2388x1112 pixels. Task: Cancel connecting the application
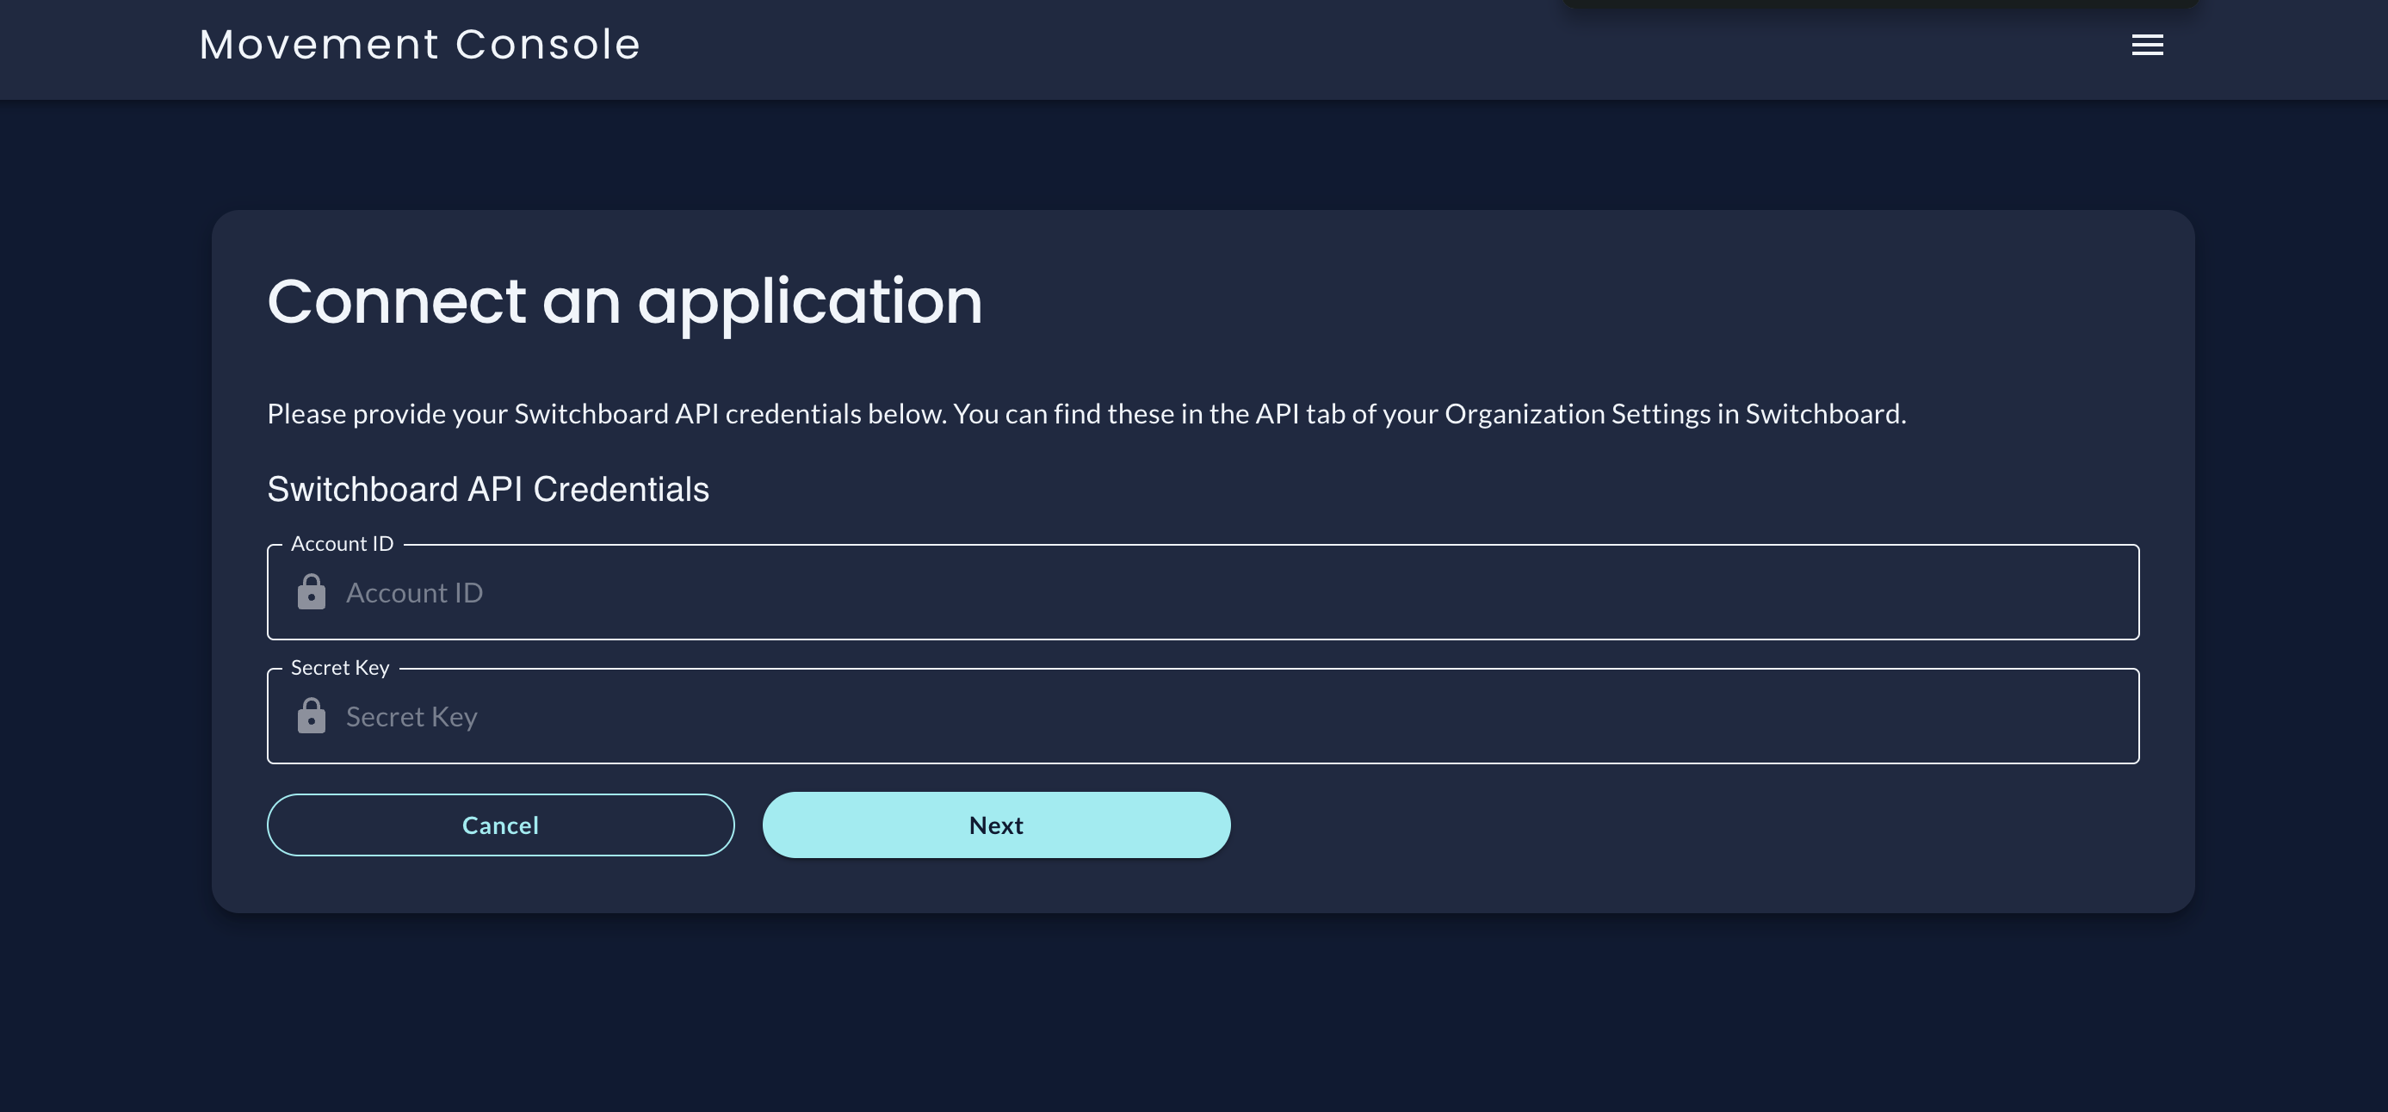501,825
